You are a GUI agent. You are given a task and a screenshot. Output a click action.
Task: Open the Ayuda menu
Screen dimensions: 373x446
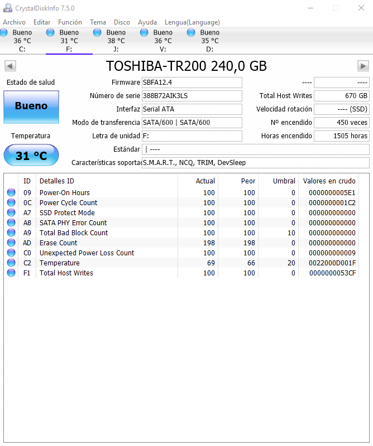pyautogui.click(x=147, y=22)
